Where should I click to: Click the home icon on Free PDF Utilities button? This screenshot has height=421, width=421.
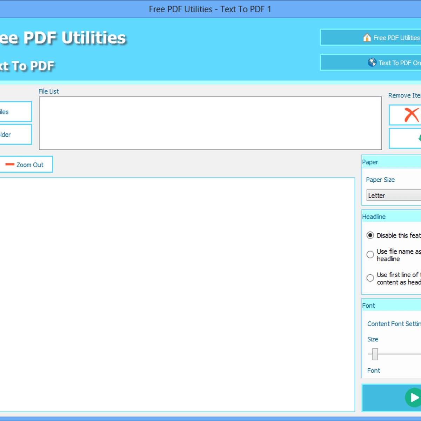pyautogui.click(x=367, y=38)
